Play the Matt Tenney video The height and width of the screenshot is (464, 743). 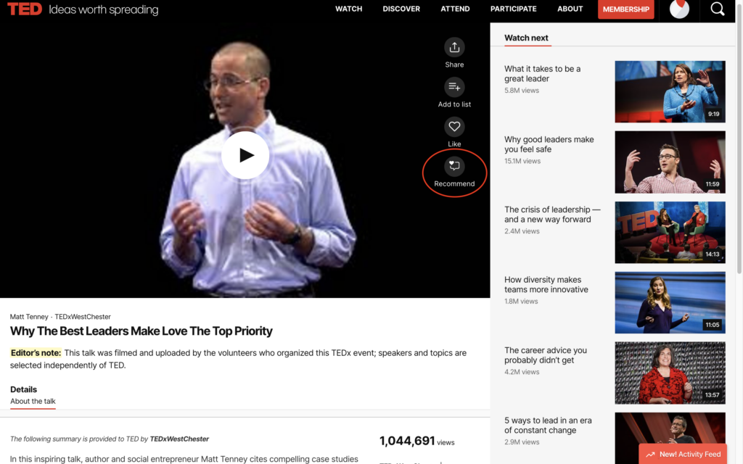(245, 155)
